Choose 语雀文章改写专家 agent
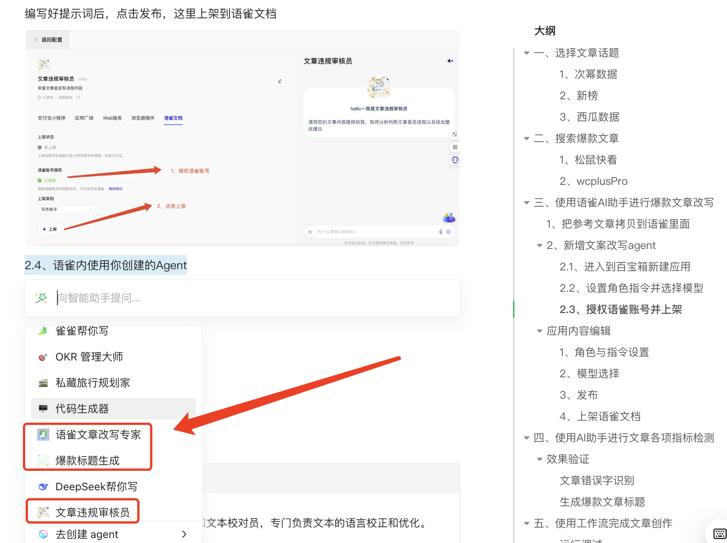Screen dimensions: 727x543 114,435
